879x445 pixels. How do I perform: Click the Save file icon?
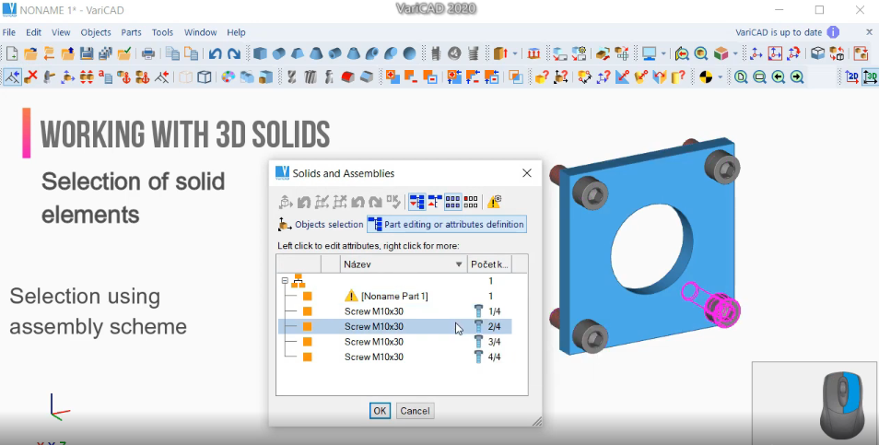point(85,53)
